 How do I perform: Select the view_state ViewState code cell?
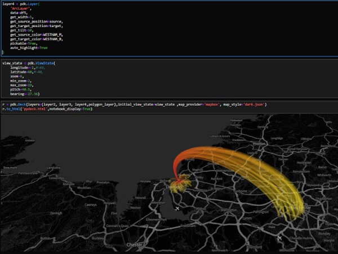click(170, 78)
